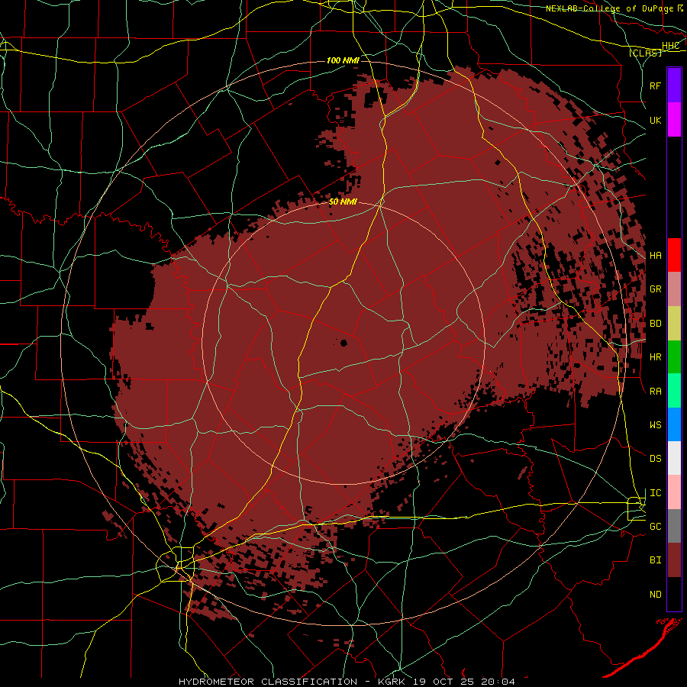Click the HA legend label

(x=655, y=255)
